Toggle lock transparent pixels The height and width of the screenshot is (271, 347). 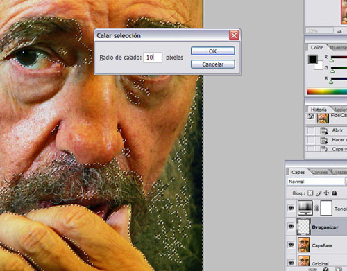point(310,193)
